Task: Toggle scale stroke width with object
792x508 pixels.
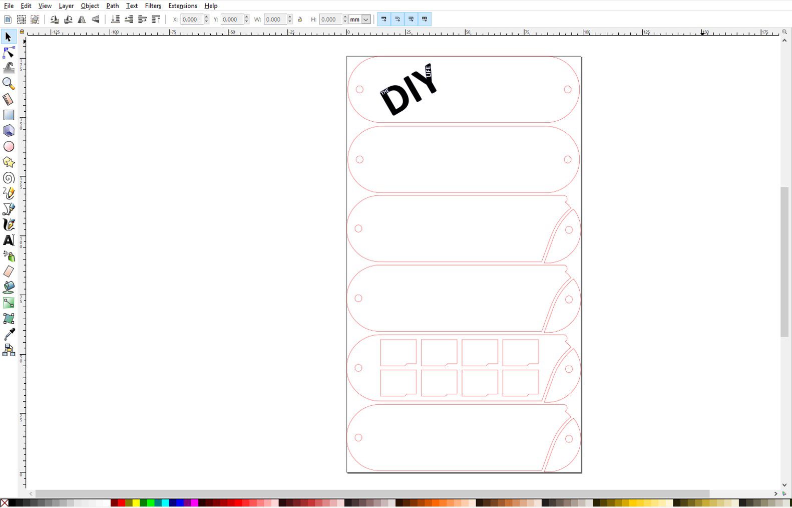Action: tap(383, 20)
